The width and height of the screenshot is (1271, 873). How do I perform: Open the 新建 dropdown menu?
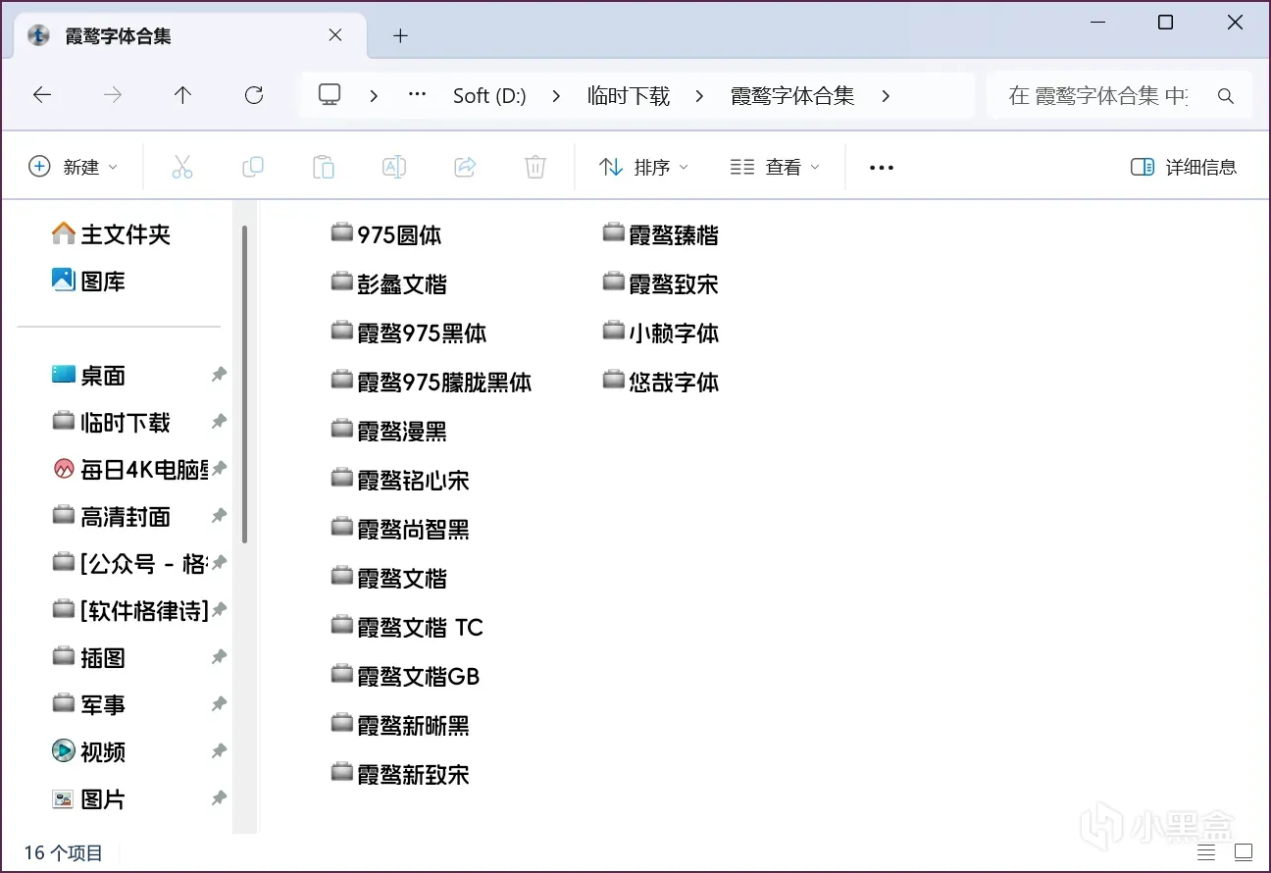click(x=73, y=167)
